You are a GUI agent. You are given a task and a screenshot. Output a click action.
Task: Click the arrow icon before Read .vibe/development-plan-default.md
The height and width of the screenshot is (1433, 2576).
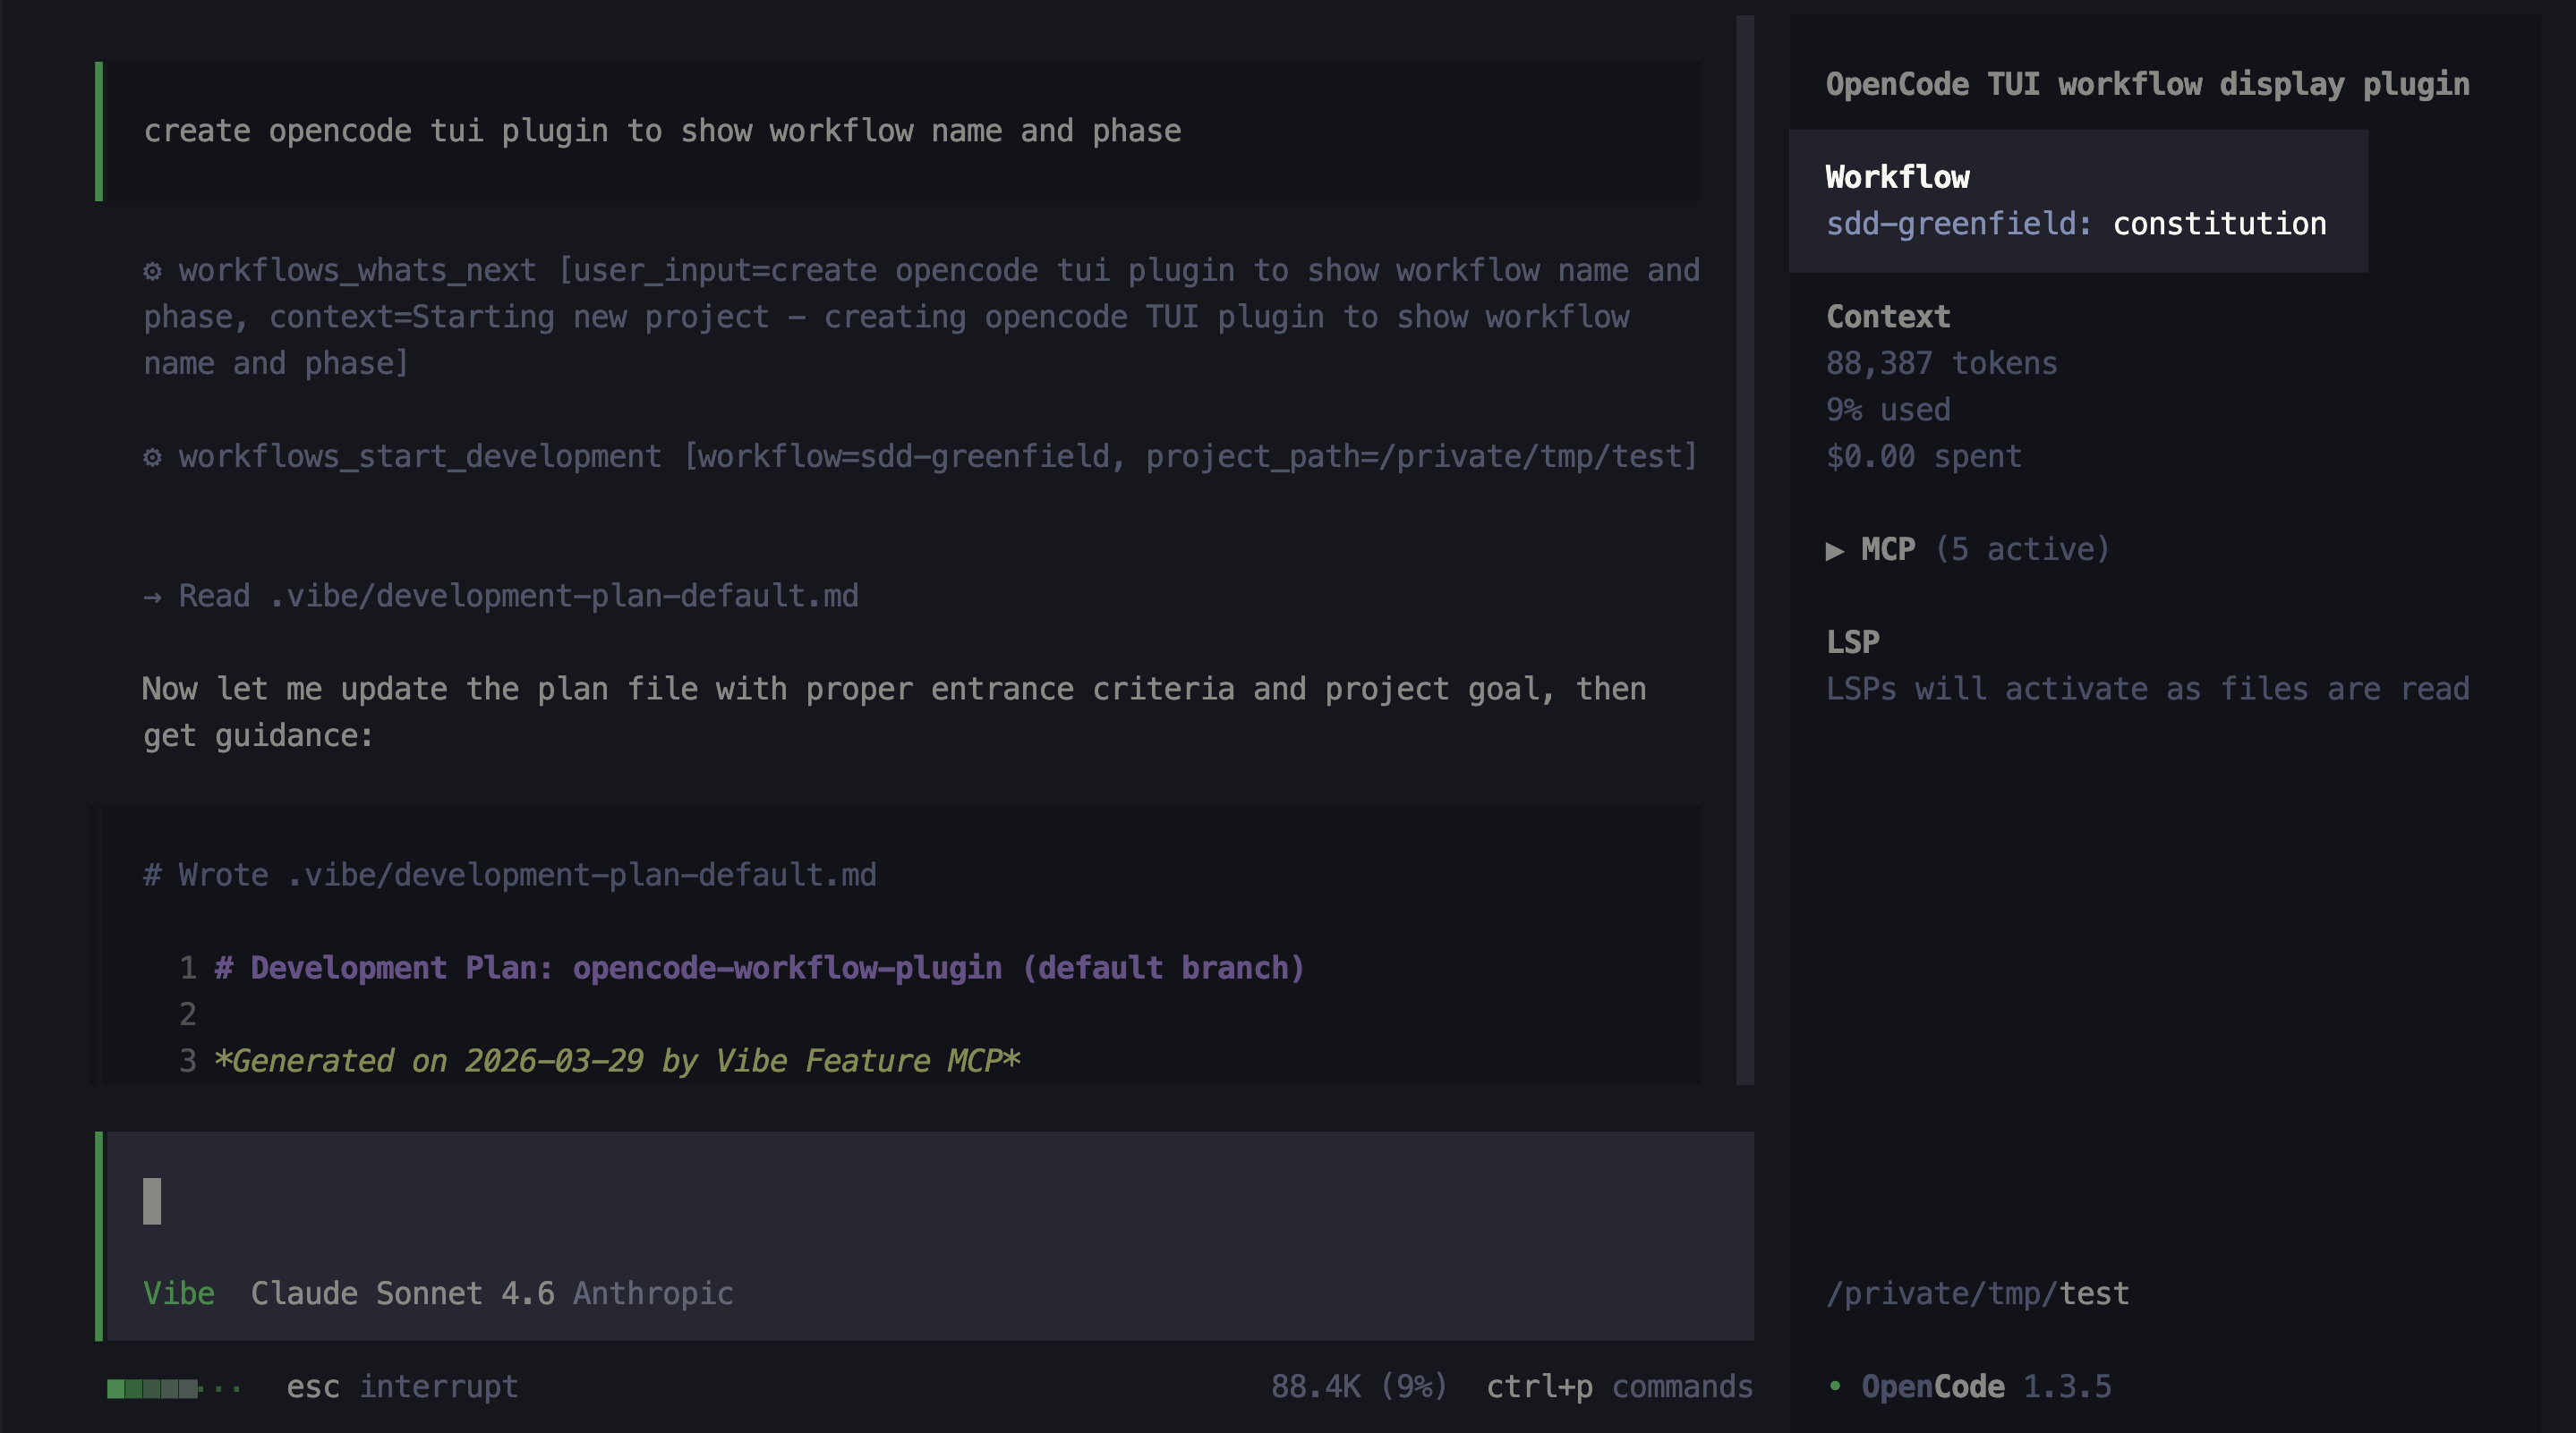click(152, 597)
